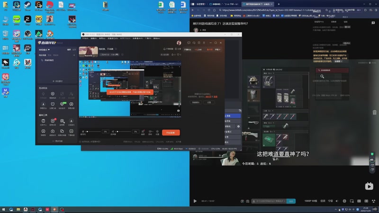
Task: Add a new scene with the plus icon
Action: (74, 55)
